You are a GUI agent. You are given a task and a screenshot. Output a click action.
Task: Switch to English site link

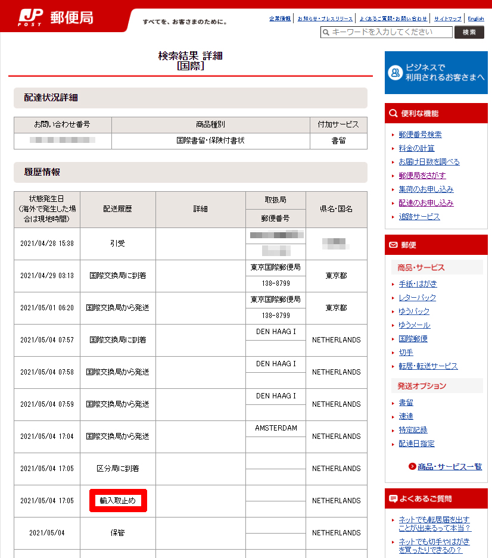(x=476, y=18)
